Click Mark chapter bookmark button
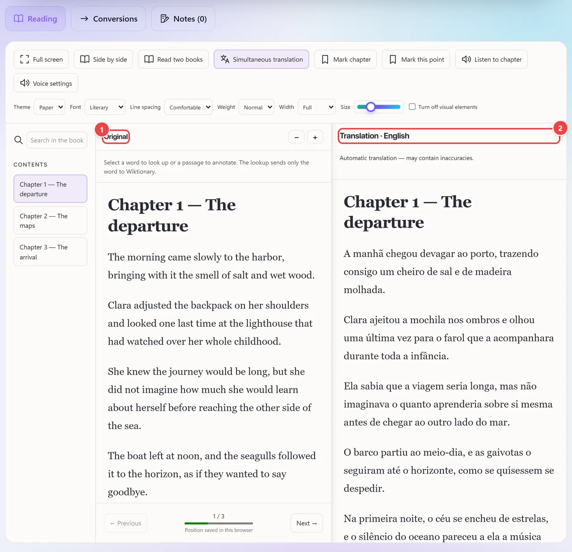Image resolution: width=572 pixels, height=552 pixels. point(346,59)
